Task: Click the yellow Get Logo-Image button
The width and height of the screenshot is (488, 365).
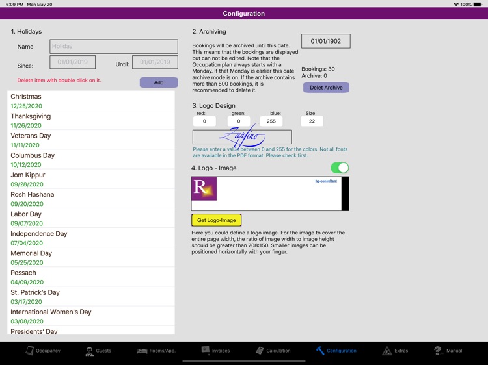Action: (x=216, y=220)
